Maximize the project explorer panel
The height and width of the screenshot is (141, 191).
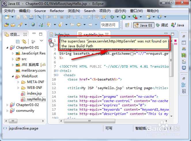coord(41,34)
